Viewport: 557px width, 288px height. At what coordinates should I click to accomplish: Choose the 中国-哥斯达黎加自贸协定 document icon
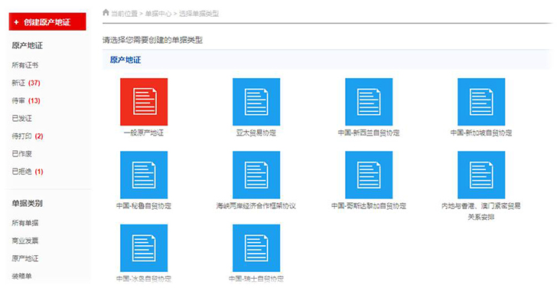click(x=369, y=175)
